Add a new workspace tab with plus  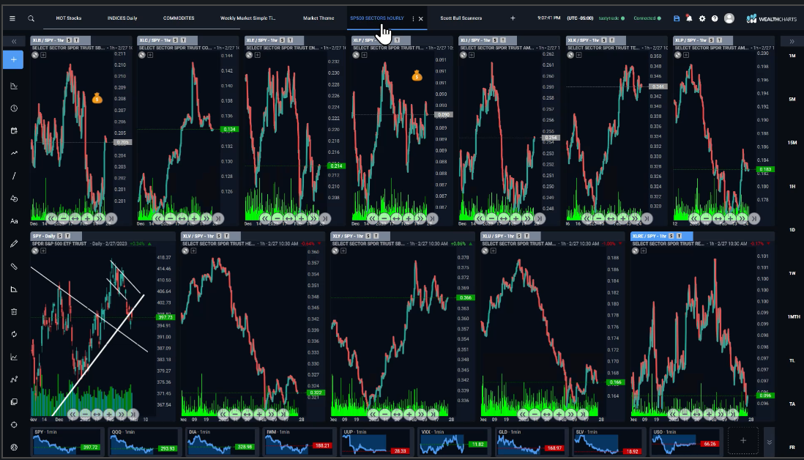[513, 18]
